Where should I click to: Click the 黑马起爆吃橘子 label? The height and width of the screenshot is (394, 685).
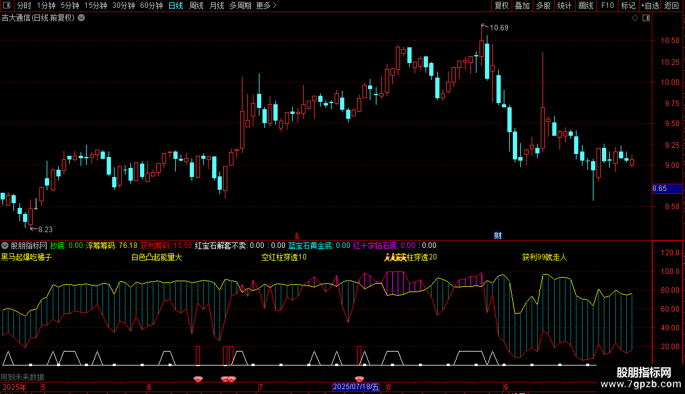pyautogui.click(x=26, y=257)
